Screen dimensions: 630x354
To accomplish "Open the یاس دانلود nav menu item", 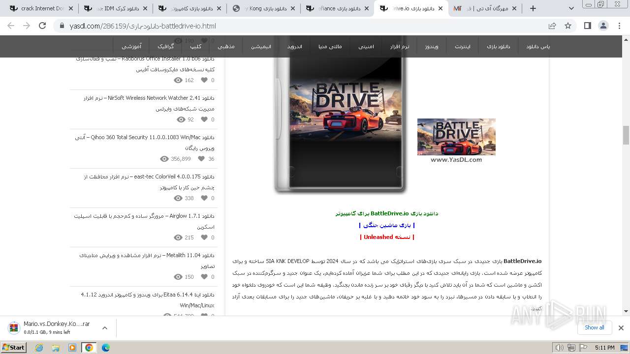I will [538, 46].
